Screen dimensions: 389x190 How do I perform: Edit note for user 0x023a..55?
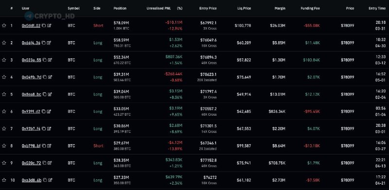pos(50,60)
